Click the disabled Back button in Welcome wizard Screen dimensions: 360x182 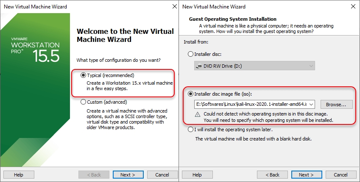click(x=94, y=175)
